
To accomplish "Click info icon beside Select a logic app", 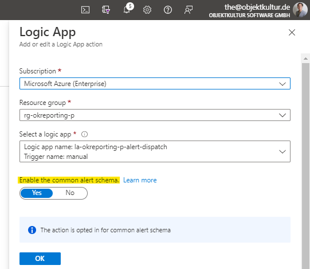I will pyautogui.click(x=84, y=134).
